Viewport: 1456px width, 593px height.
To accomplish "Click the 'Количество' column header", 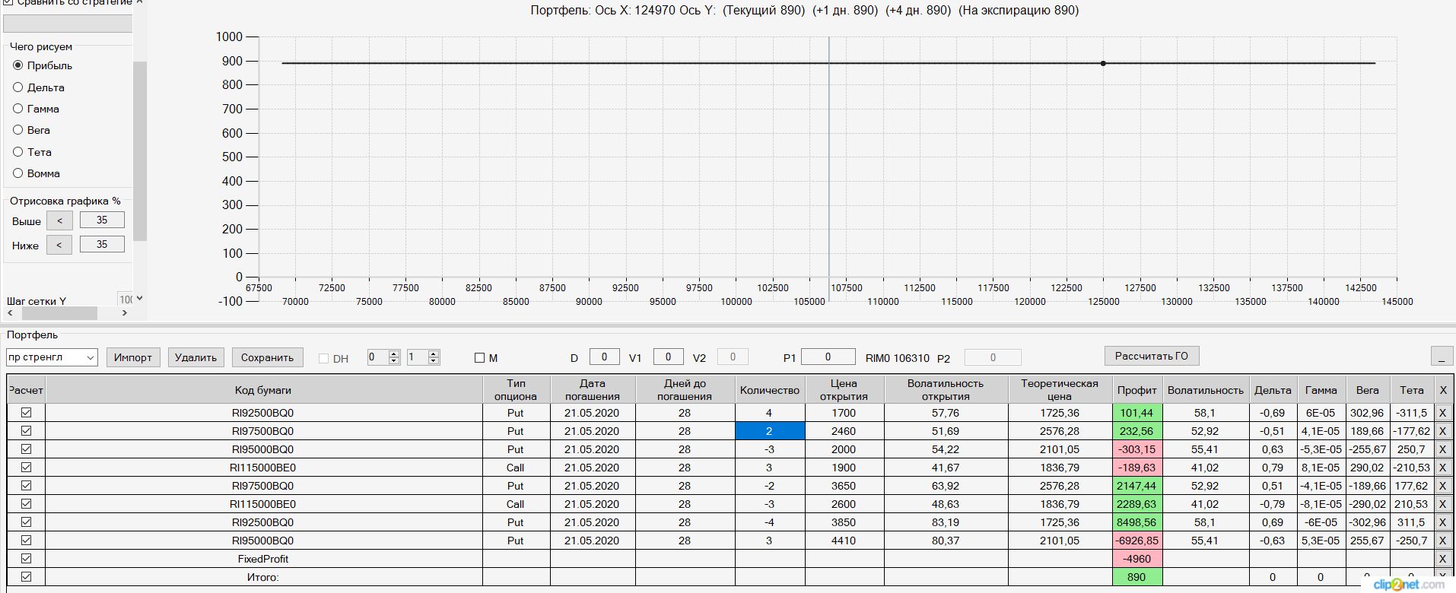I will 770,390.
